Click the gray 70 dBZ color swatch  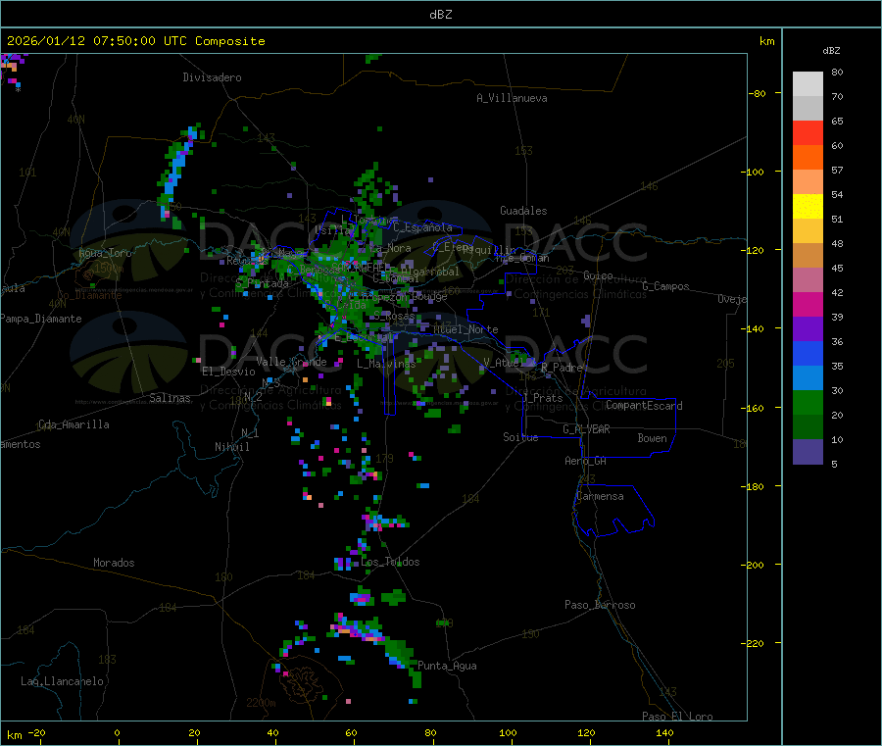tap(808, 108)
